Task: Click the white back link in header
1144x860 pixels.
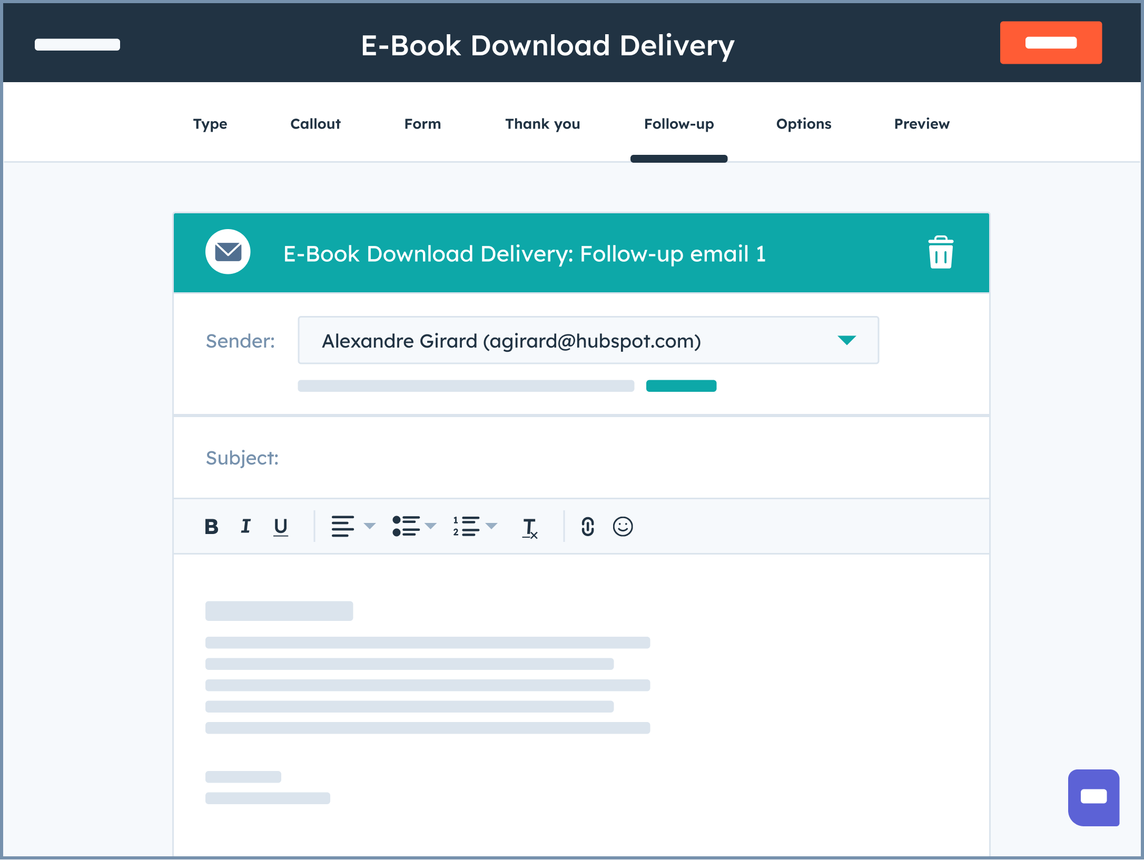Action: click(x=77, y=45)
